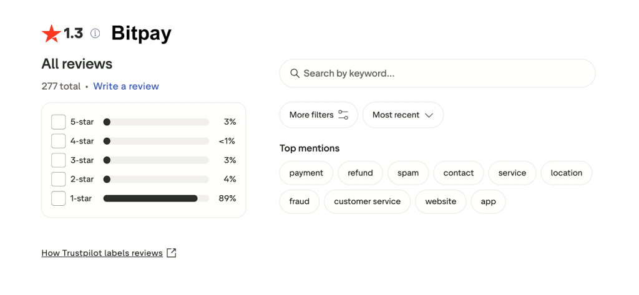Click the magnifier icon in the search box
Screen dimensions: 639x295
point(295,74)
